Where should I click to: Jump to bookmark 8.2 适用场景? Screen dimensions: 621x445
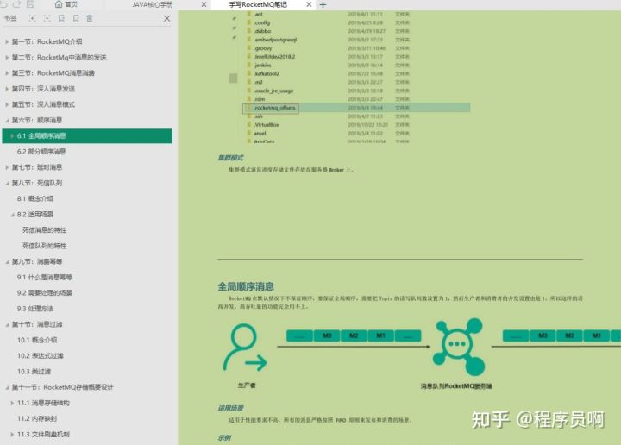(35, 214)
